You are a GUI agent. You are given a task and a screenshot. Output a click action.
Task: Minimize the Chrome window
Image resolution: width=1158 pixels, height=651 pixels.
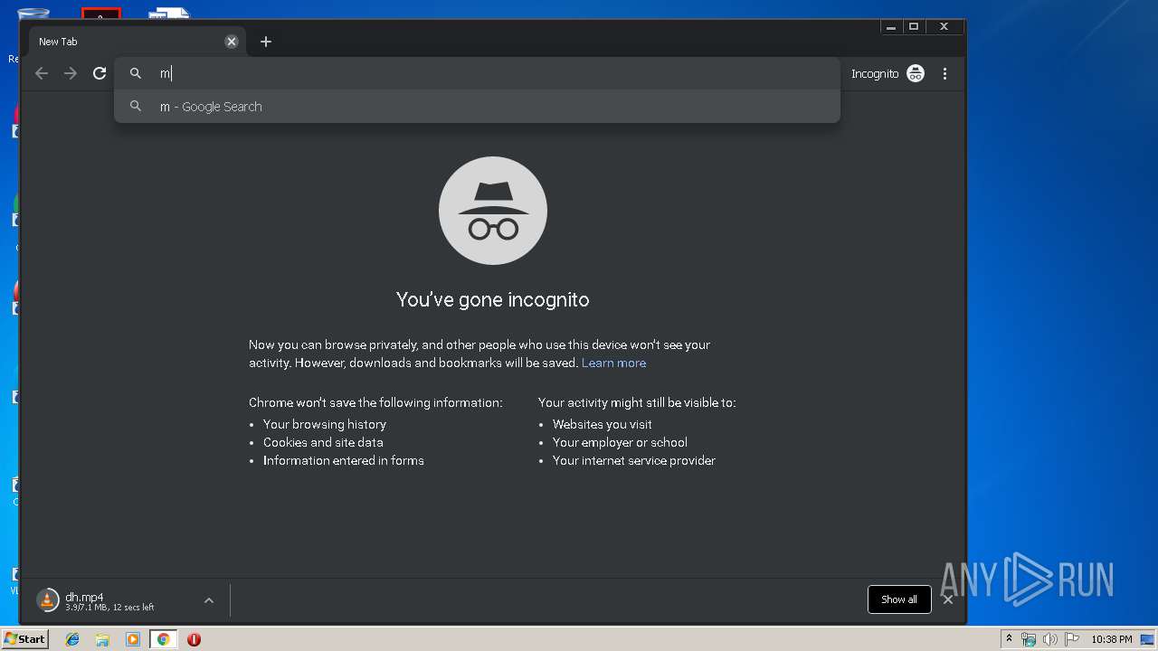[891, 27]
